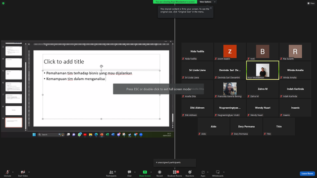Click the Start Video camera icon
The width and height of the screenshot is (317, 178).
coord(23,172)
